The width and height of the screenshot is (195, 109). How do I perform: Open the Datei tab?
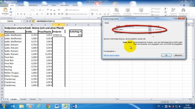click(x=4, y=5)
